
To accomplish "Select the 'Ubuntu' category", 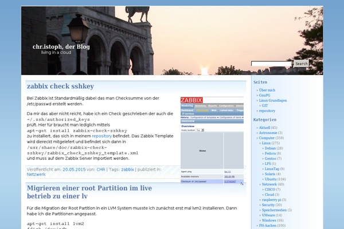I will tap(271, 179).
